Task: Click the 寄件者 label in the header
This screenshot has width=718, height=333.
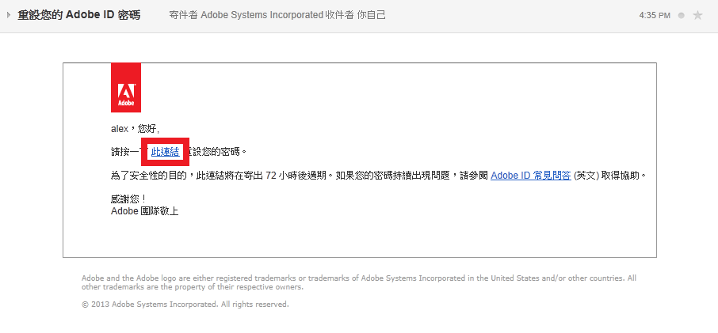Action: [183, 15]
